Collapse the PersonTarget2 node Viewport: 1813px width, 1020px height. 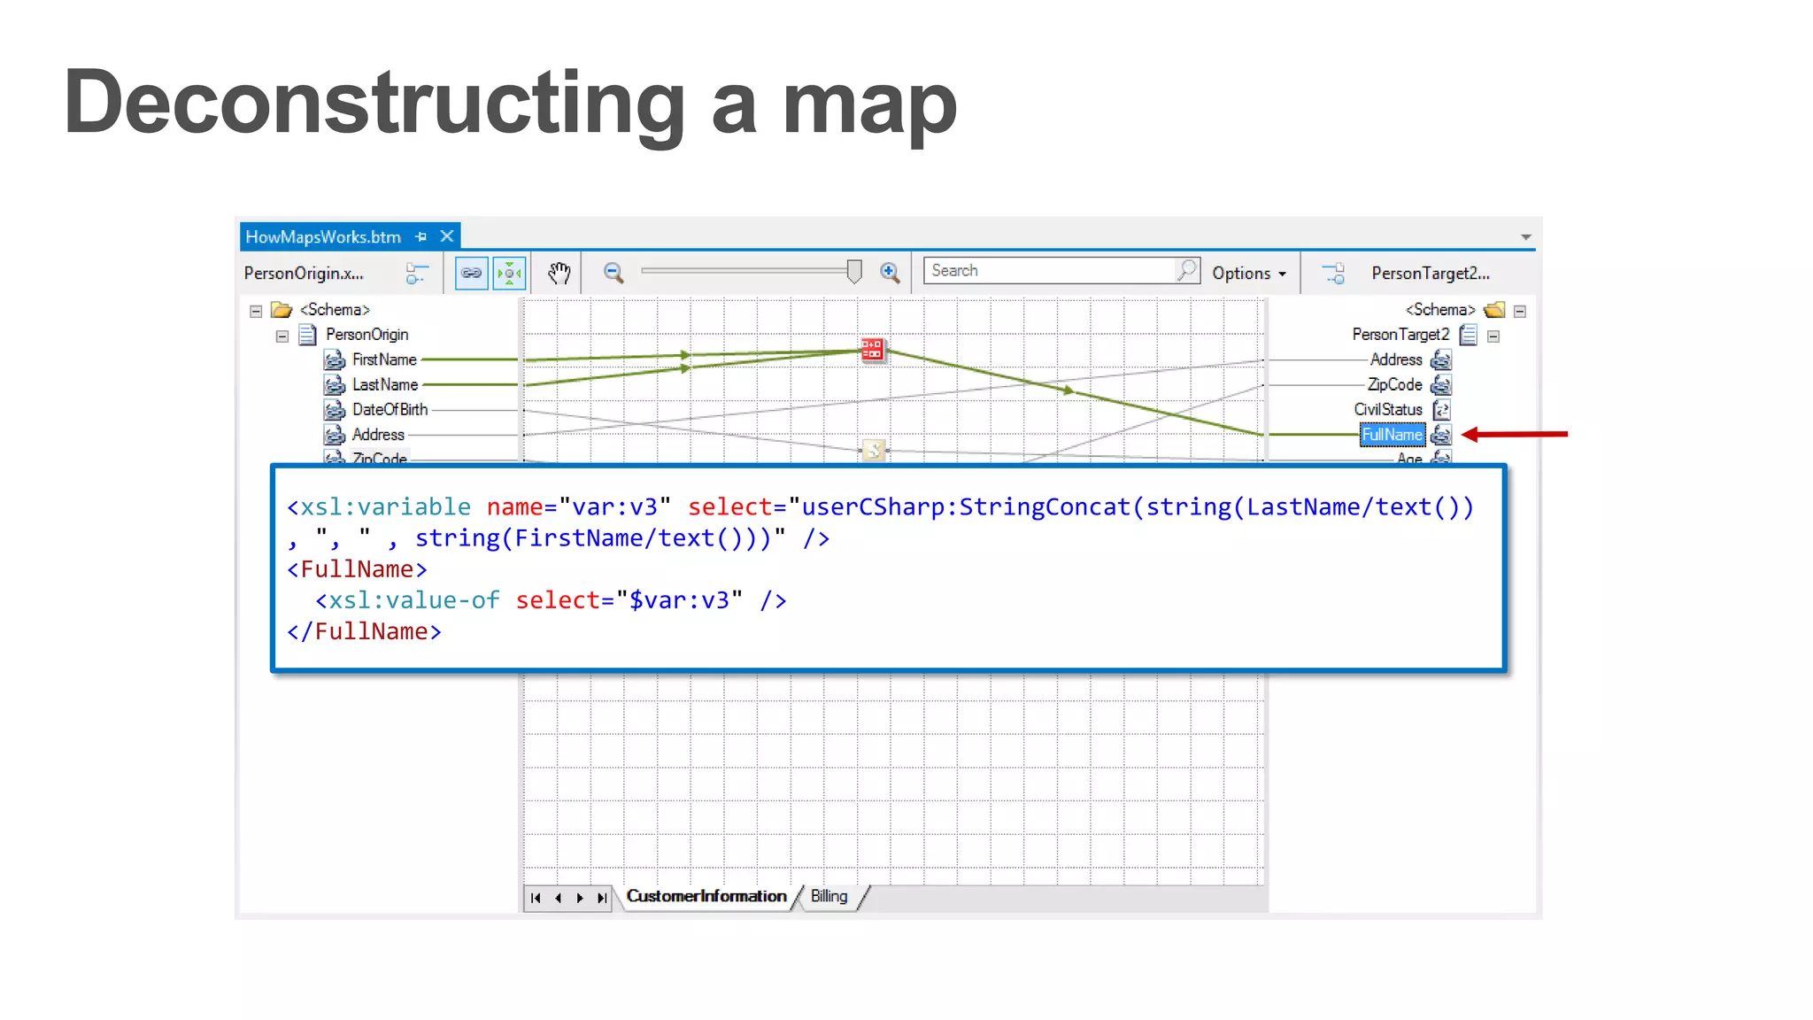pos(1493,336)
